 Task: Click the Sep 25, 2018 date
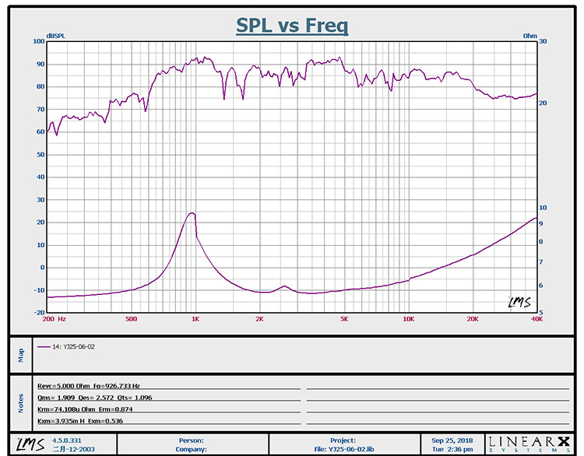pos(452,439)
